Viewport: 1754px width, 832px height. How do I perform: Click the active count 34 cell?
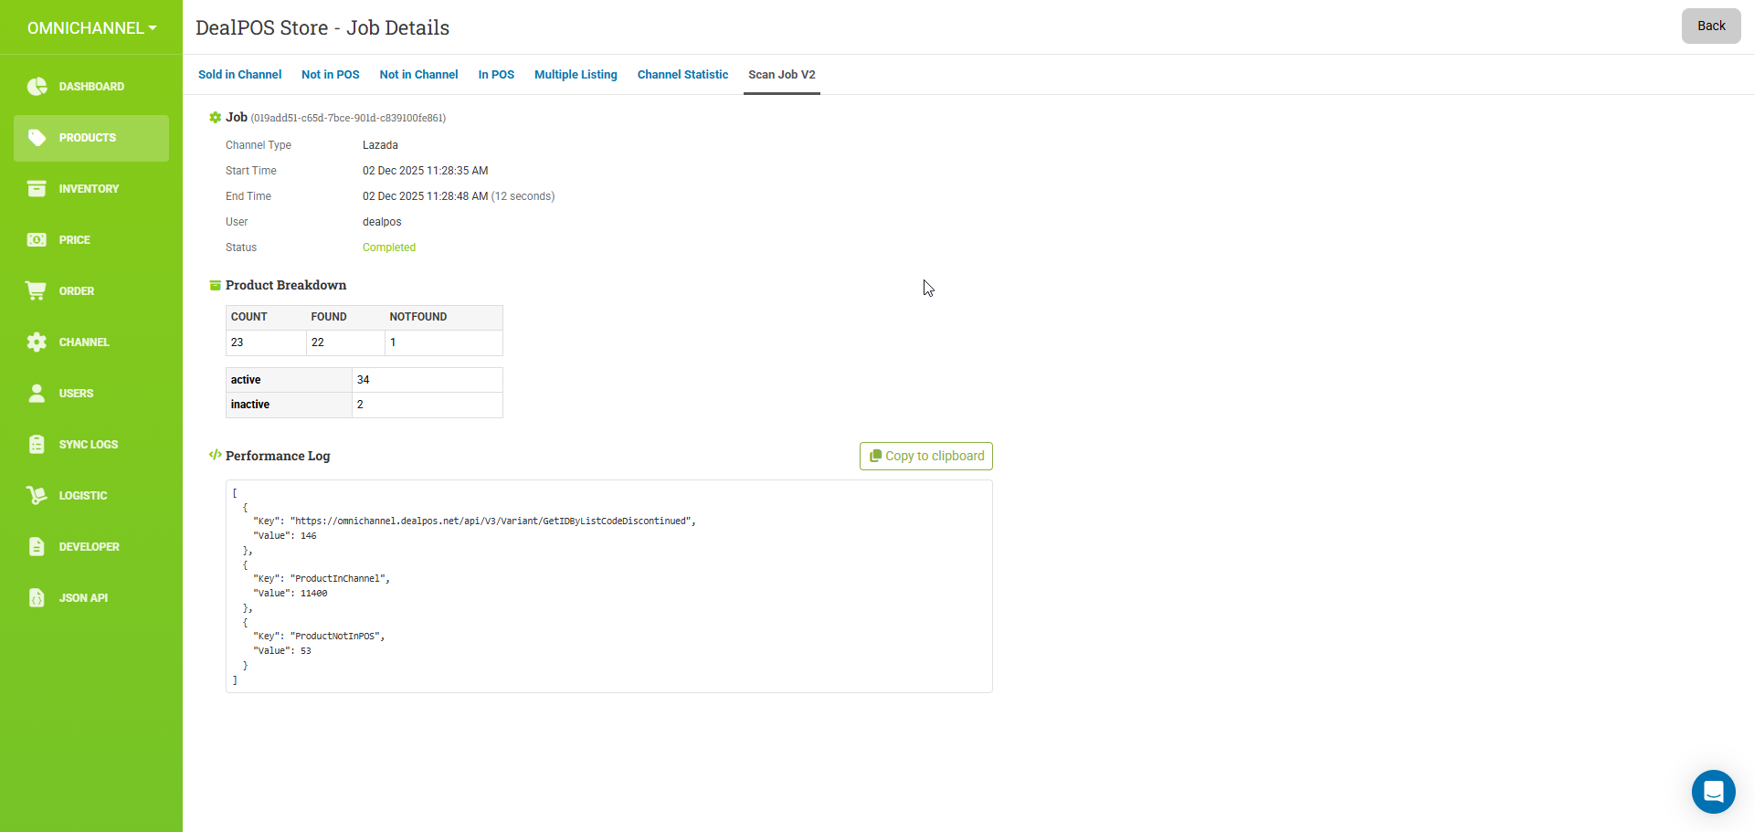click(x=428, y=380)
